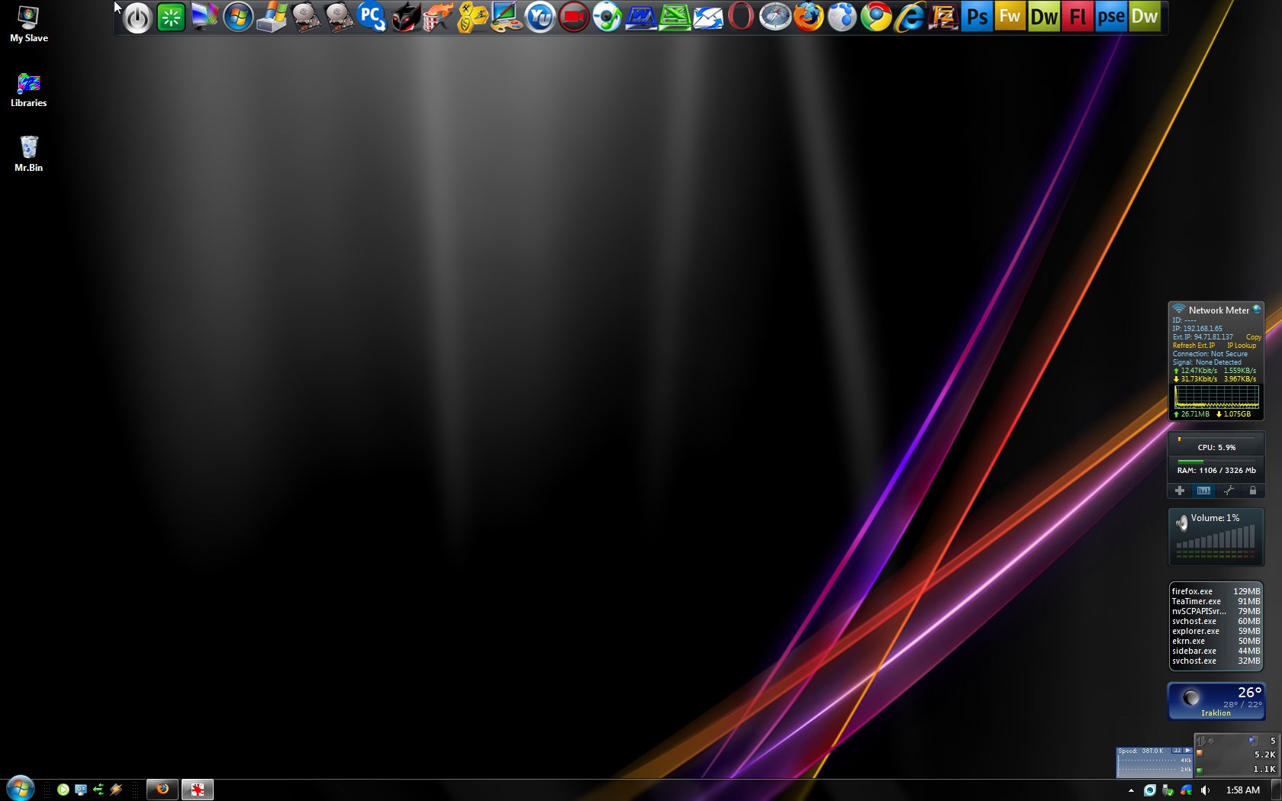Select TeaTimer.exe in process list gadget
The image size is (1282, 801).
click(x=1216, y=601)
